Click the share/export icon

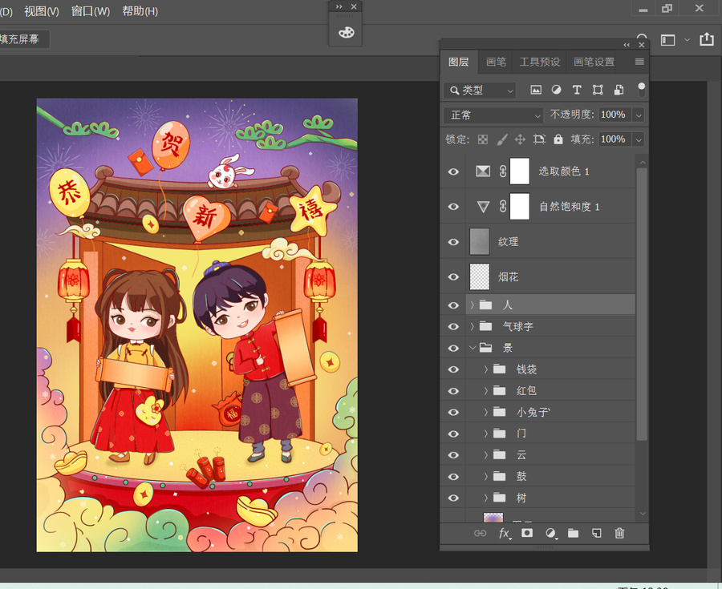click(x=707, y=39)
